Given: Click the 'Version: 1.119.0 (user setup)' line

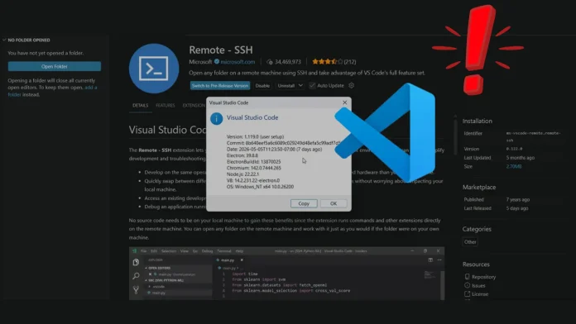Looking at the screenshot, I should pos(255,136).
